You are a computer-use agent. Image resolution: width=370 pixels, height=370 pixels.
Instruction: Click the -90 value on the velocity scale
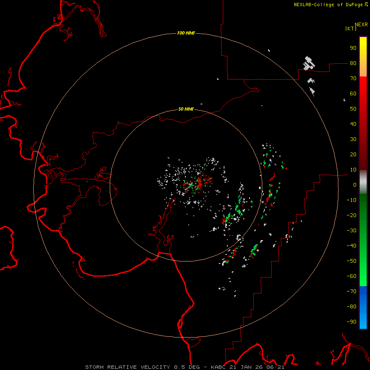351,322
